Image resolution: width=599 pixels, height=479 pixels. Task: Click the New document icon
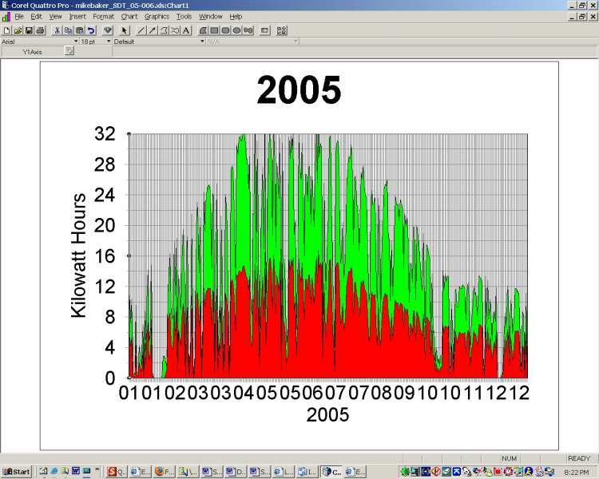(6, 30)
